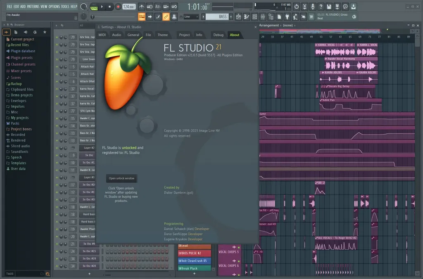The image size is (423, 279).
Task: Mute the first Grv Sna..lap channel LED
Action: coord(57,37)
